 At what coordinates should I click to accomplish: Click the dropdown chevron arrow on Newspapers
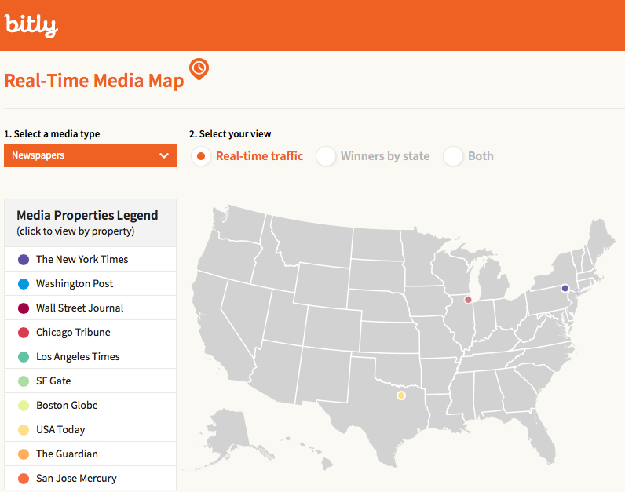point(164,155)
